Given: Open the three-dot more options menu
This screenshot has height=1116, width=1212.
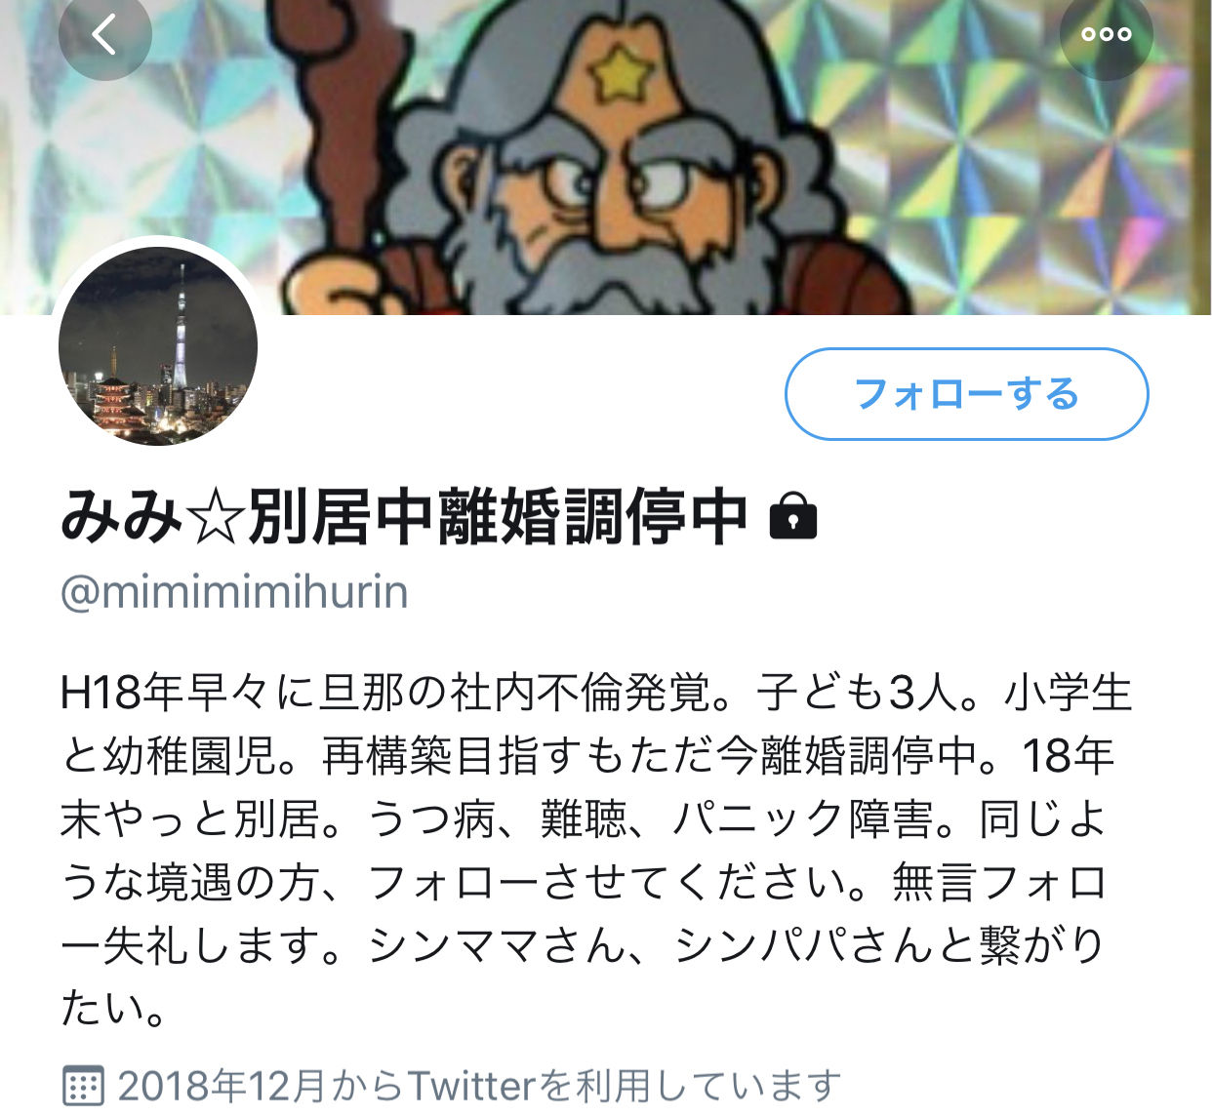Looking at the screenshot, I should (1106, 34).
